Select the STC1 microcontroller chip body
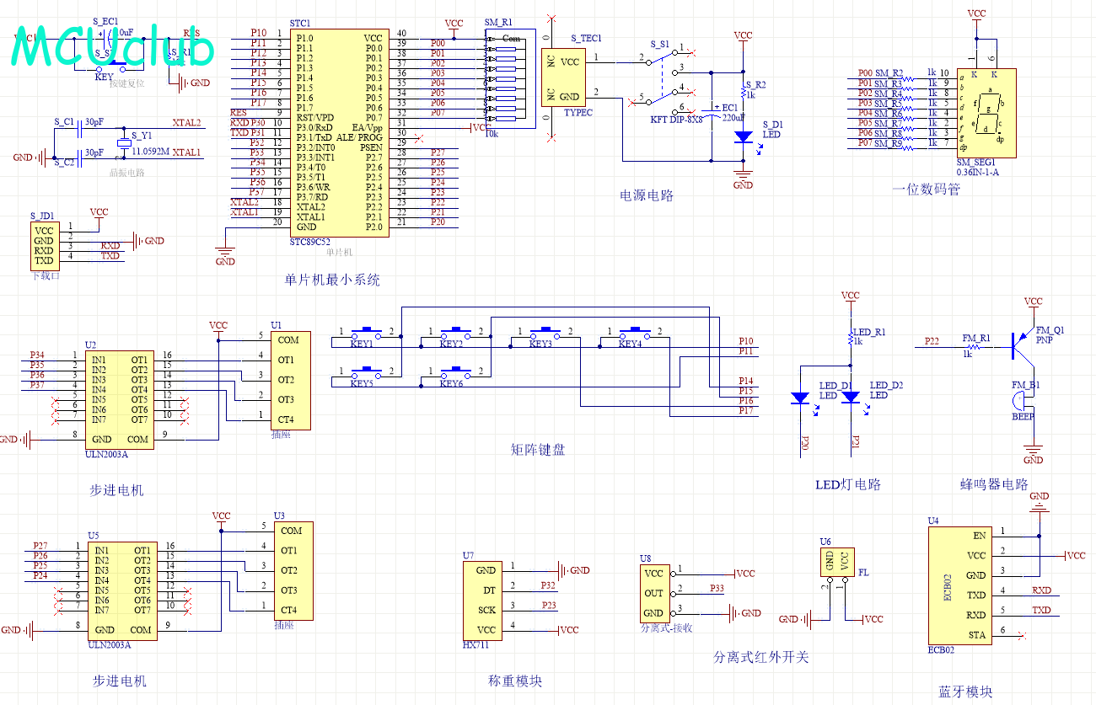The image size is (1096, 705). pos(340,133)
